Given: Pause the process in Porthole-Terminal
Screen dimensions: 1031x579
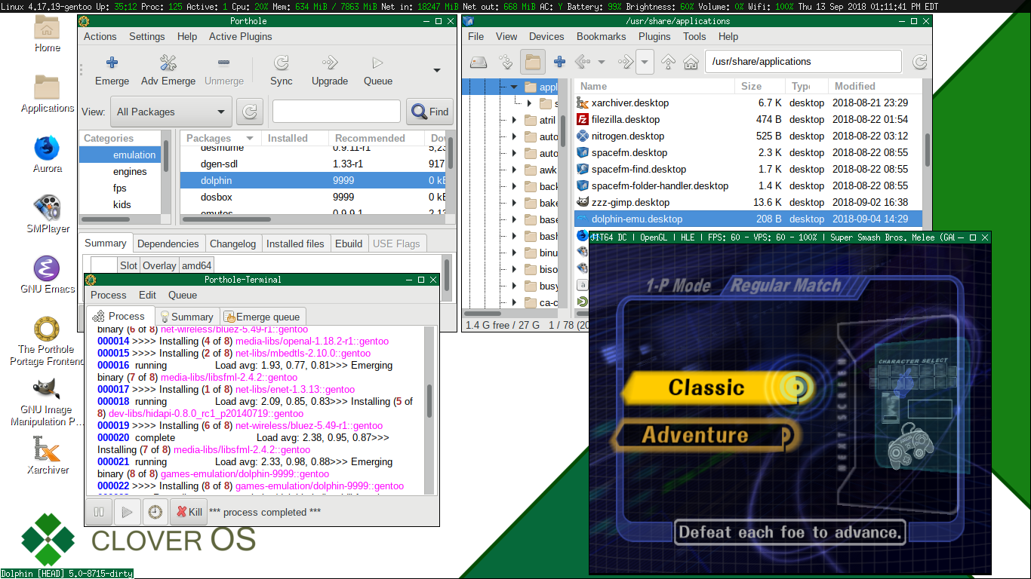Looking at the screenshot, I should [x=99, y=512].
